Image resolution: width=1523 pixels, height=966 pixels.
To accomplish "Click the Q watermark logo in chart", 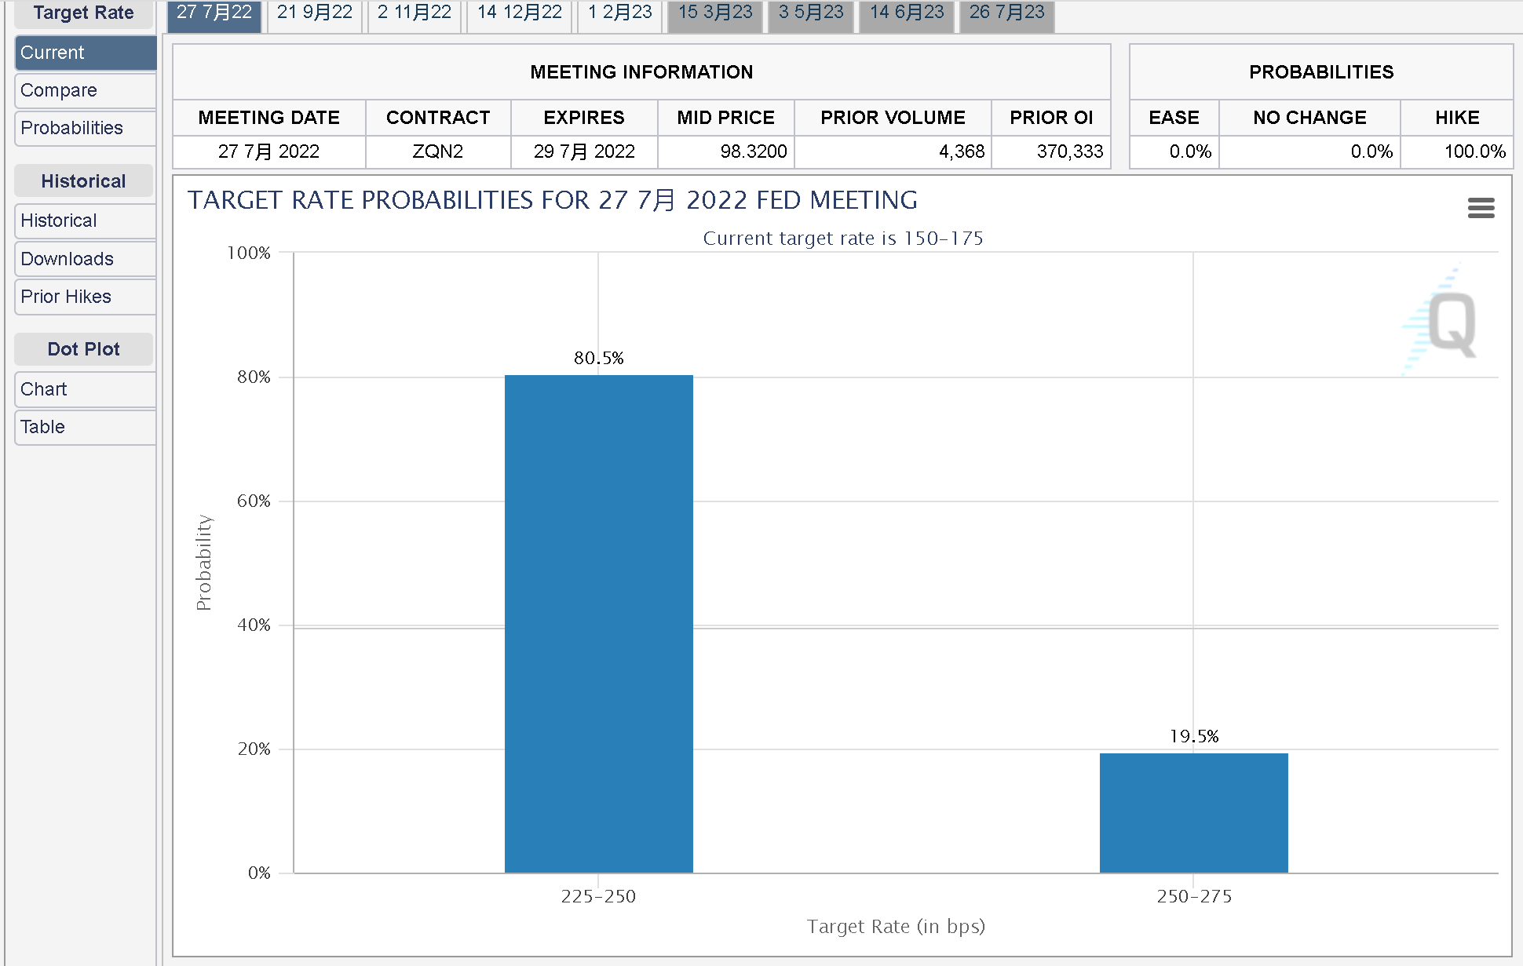I will pos(1441,320).
